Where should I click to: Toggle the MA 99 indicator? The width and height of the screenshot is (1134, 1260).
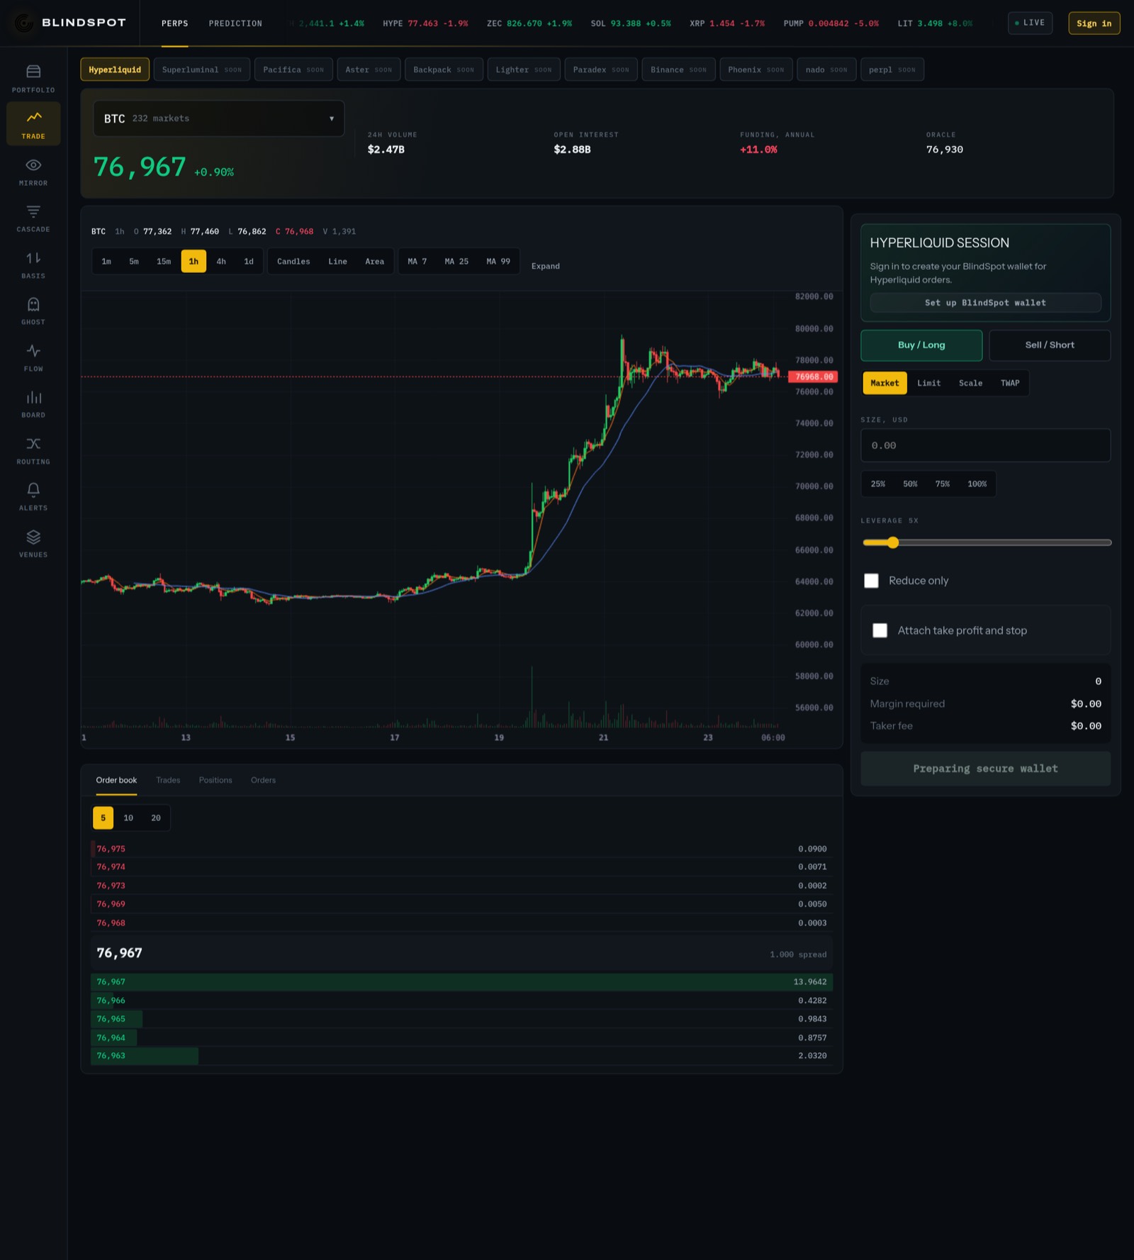(498, 262)
